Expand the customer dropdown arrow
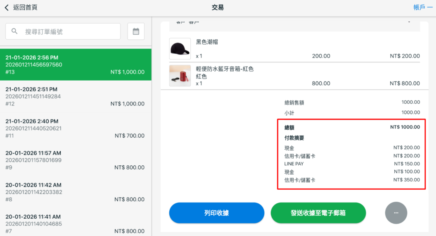The width and height of the screenshot is (436, 236). tap(409, 22)
